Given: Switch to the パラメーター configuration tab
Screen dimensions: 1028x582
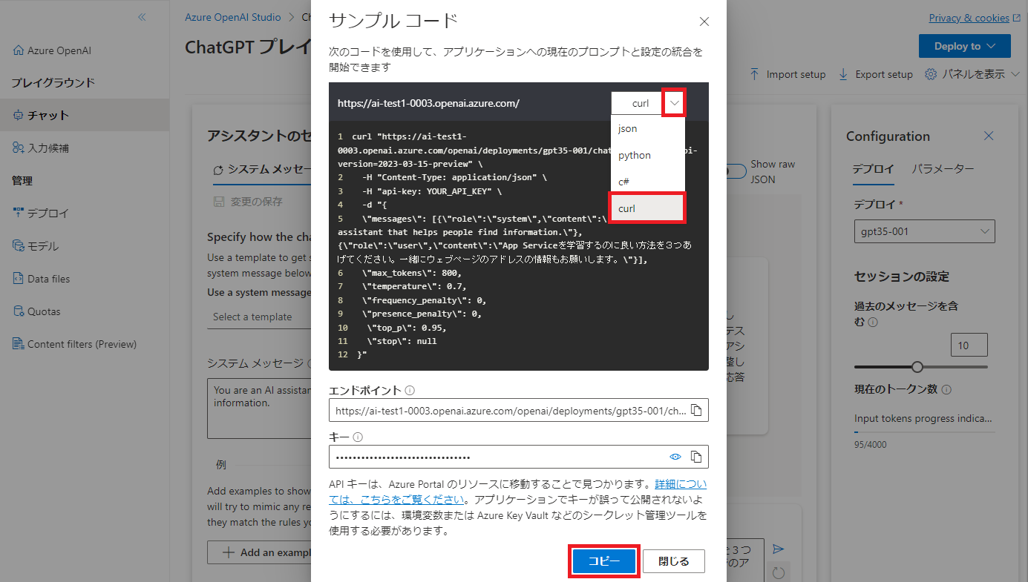Looking at the screenshot, I should 943,169.
